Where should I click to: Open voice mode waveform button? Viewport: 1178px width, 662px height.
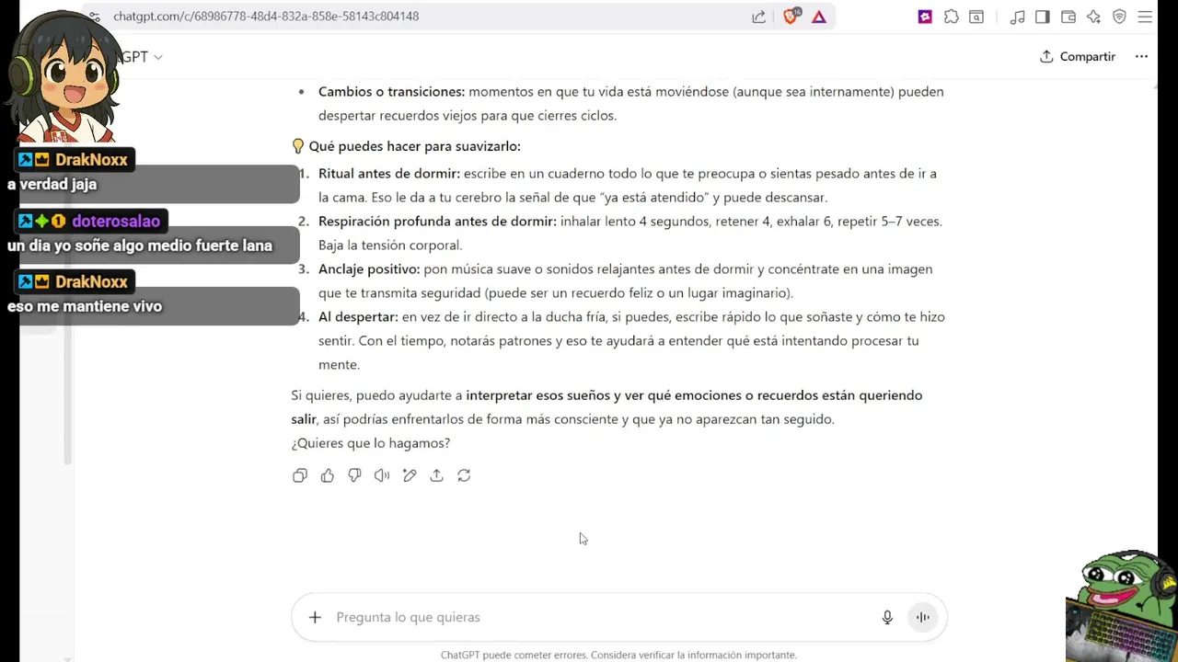tap(922, 617)
